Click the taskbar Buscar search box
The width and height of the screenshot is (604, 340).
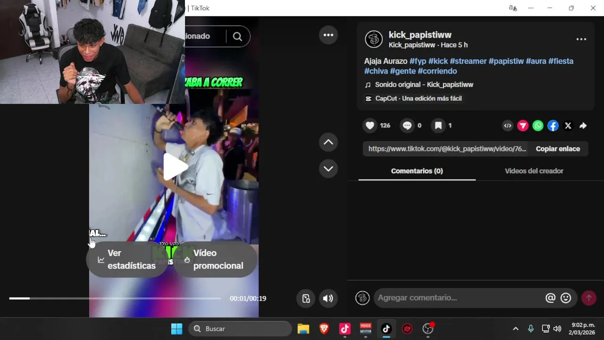(240, 329)
